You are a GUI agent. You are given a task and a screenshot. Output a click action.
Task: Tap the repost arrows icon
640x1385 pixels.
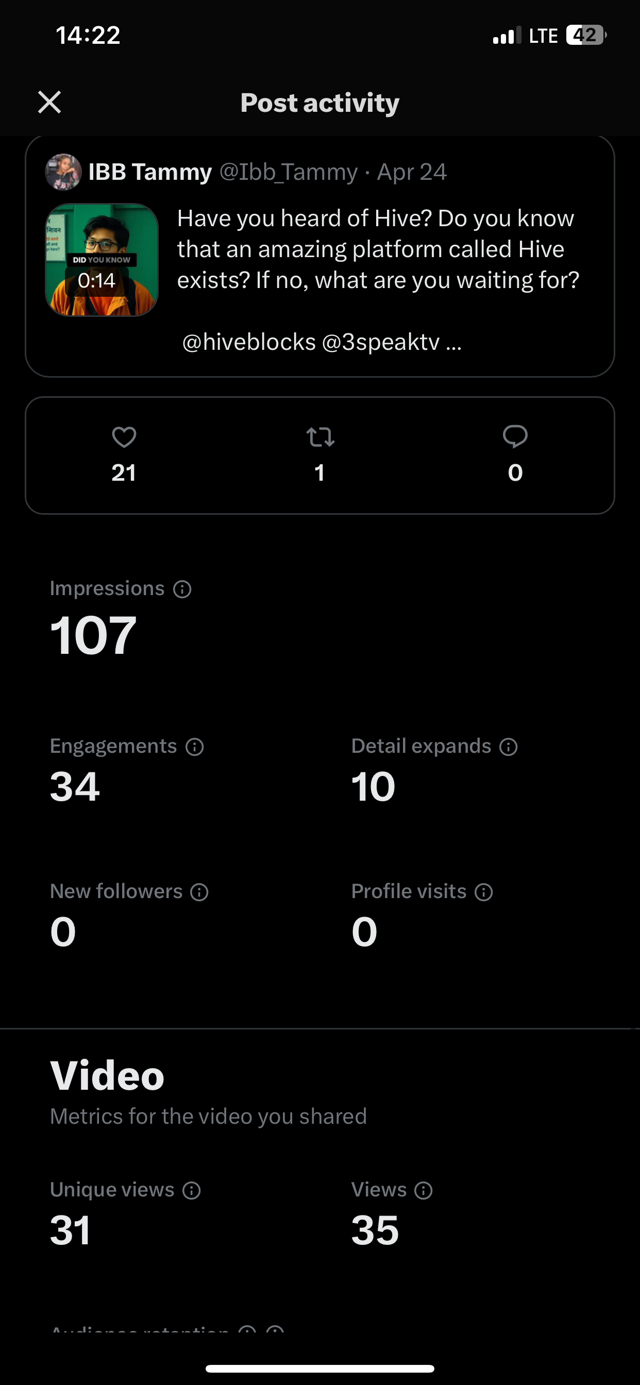[x=320, y=437]
